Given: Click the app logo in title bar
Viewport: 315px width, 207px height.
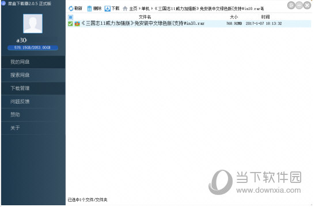Looking at the screenshot, I should (x=3, y=3).
